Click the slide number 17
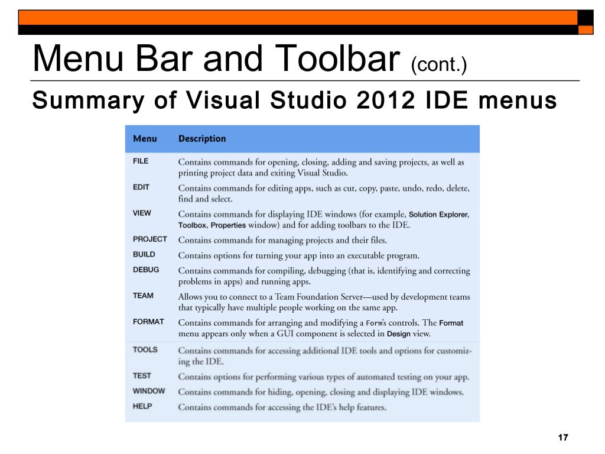 tap(563, 437)
